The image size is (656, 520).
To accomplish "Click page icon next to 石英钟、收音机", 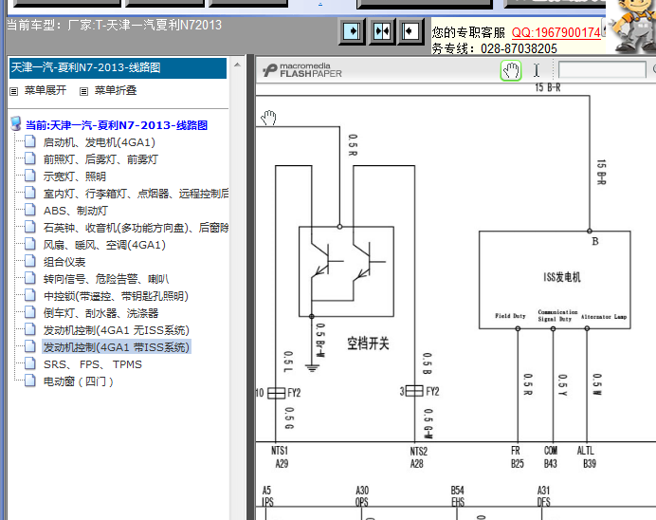I will point(29,227).
